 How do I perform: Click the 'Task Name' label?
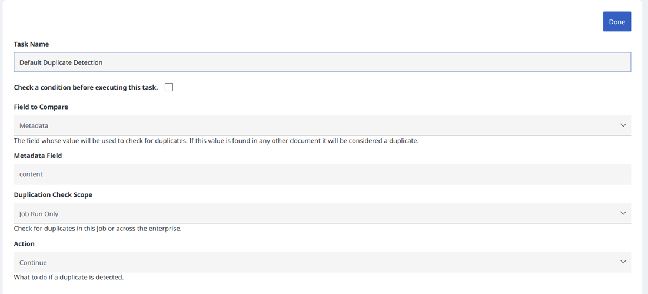31,44
